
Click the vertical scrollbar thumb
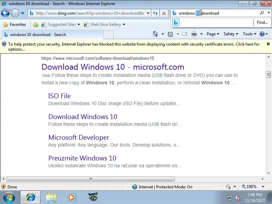click(x=268, y=74)
